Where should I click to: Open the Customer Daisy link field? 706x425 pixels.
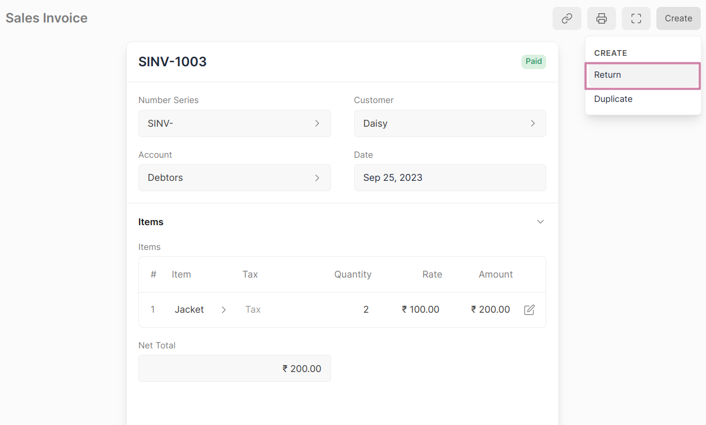tap(449, 123)
